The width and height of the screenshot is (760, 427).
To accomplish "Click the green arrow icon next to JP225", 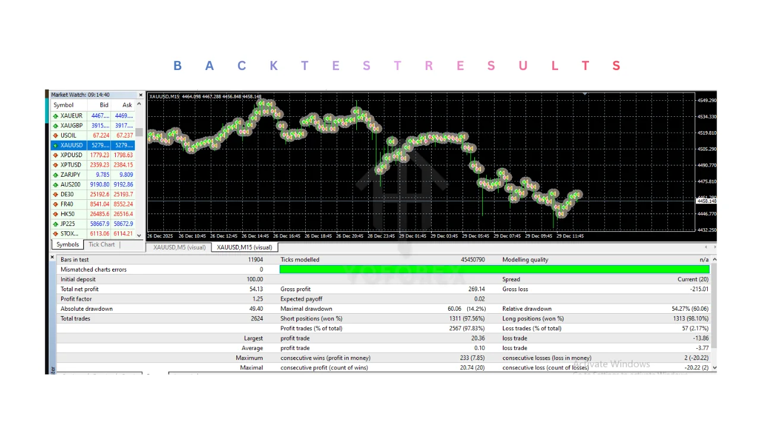I will click(x=56, y=224).
